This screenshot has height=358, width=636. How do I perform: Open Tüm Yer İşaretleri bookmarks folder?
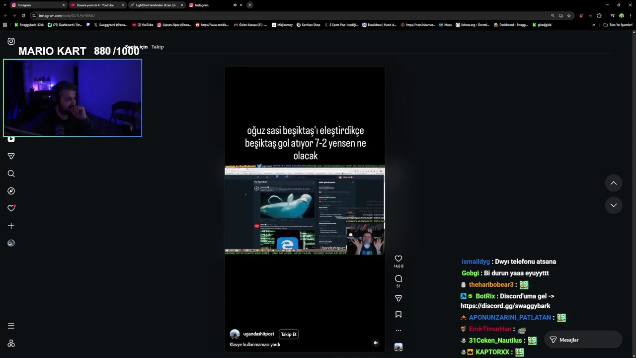(x=618, y=25)
